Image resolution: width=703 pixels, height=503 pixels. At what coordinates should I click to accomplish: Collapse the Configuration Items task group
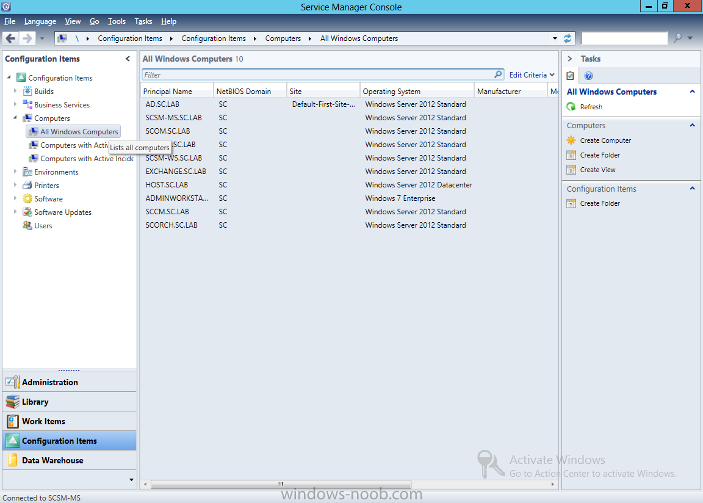[692, 188]
